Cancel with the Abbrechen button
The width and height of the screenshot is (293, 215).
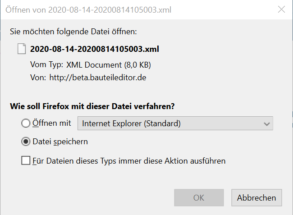click(256, 197)
